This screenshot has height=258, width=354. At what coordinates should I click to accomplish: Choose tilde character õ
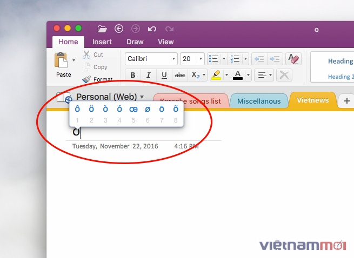[x=176, y=109]
